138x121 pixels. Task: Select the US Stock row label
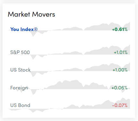[x=20, y=70]
